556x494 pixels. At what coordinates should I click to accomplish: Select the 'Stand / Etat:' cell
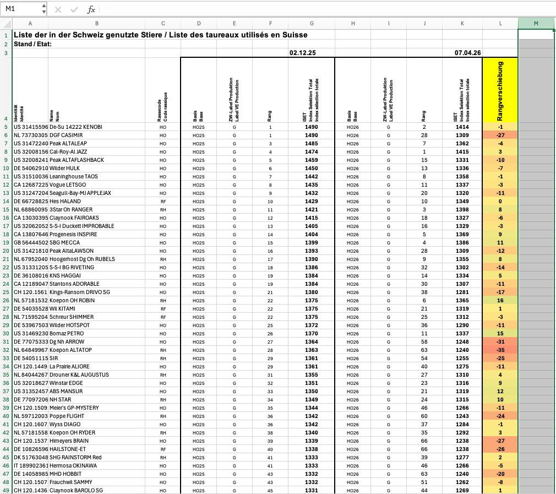pos(32,44)
